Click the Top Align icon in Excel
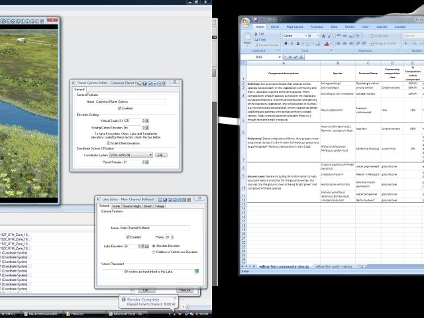This screenshot has height=318, width=424. click(x=339, y=36)
